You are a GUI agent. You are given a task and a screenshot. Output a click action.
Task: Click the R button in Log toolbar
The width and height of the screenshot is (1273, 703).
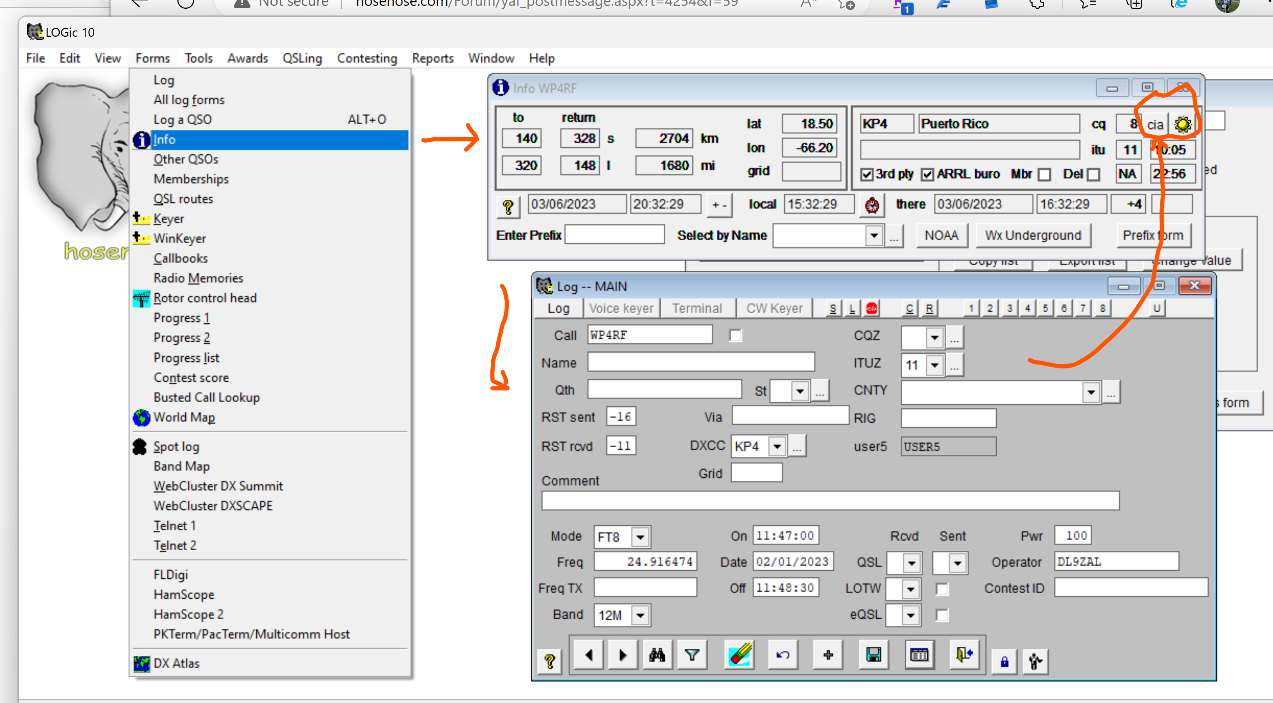(929, 309)
